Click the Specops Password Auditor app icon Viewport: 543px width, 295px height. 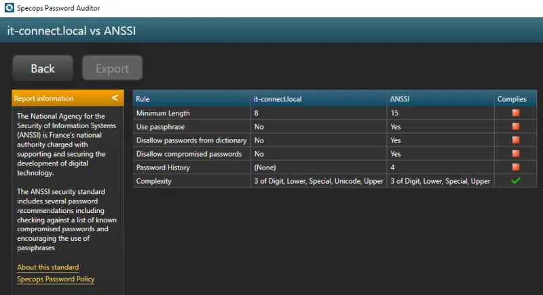coord(10,7)
